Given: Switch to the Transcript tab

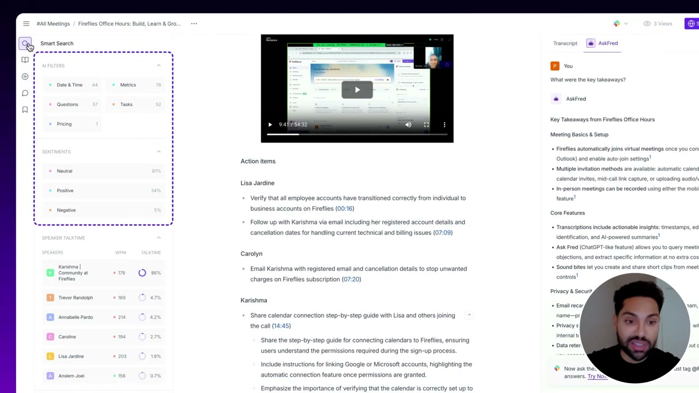Looking at the screenshot, I should (565, 43).
